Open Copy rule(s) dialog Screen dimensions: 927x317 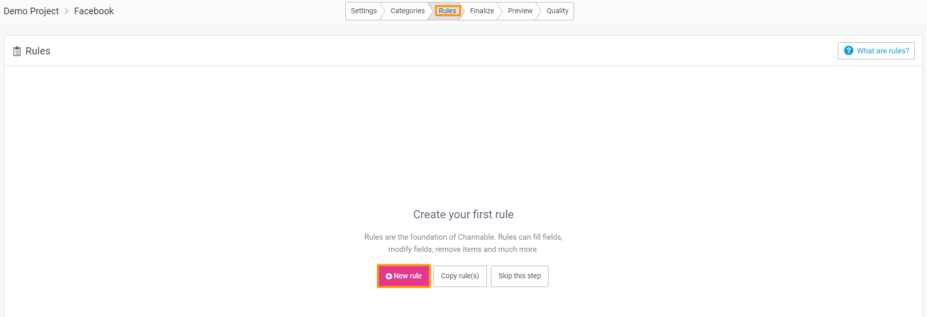(460, 276)
